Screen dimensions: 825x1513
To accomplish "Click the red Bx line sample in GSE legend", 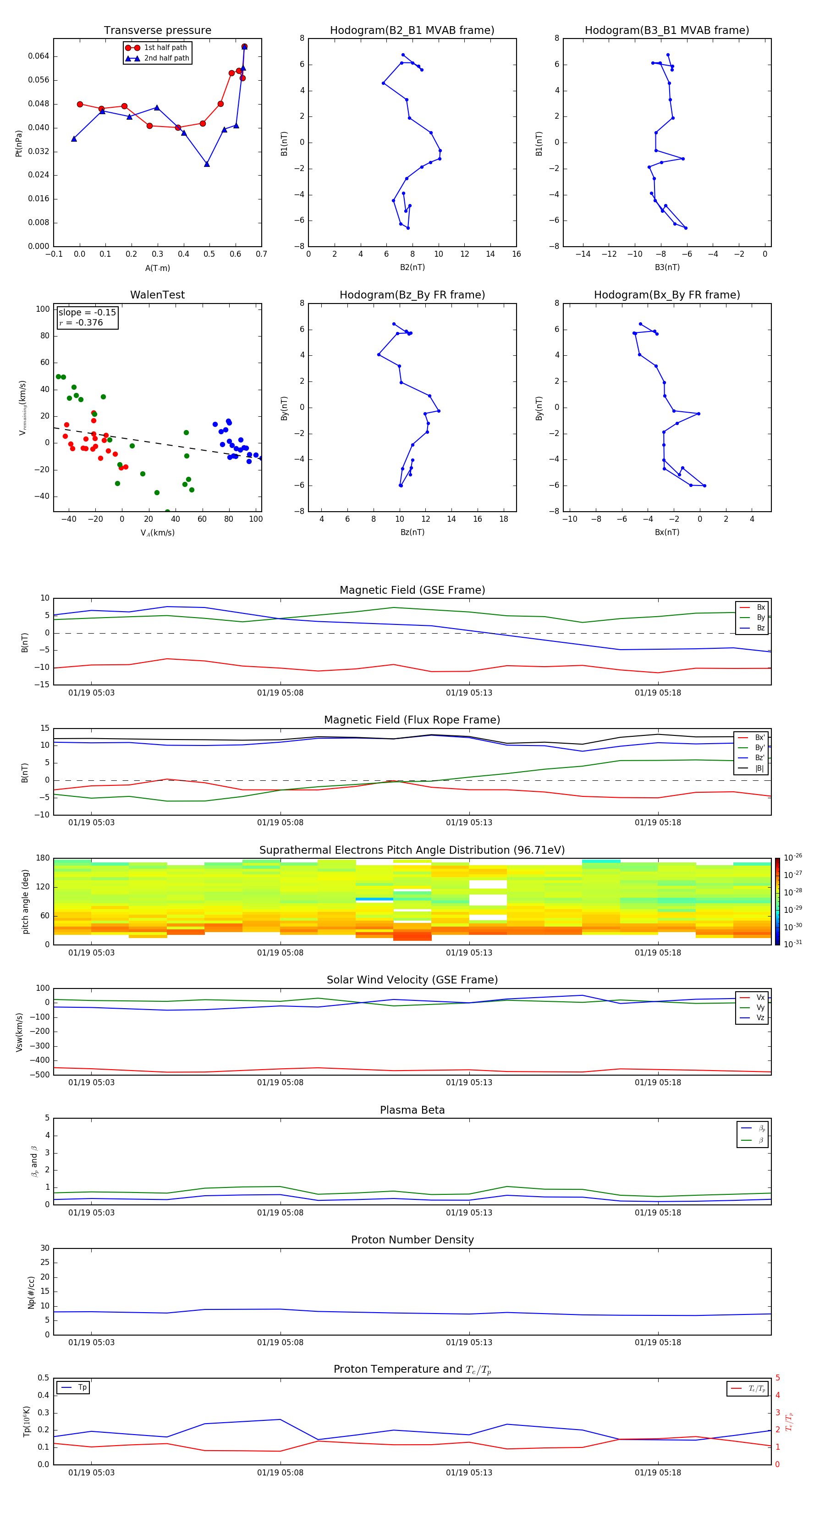I will point(744,607).
